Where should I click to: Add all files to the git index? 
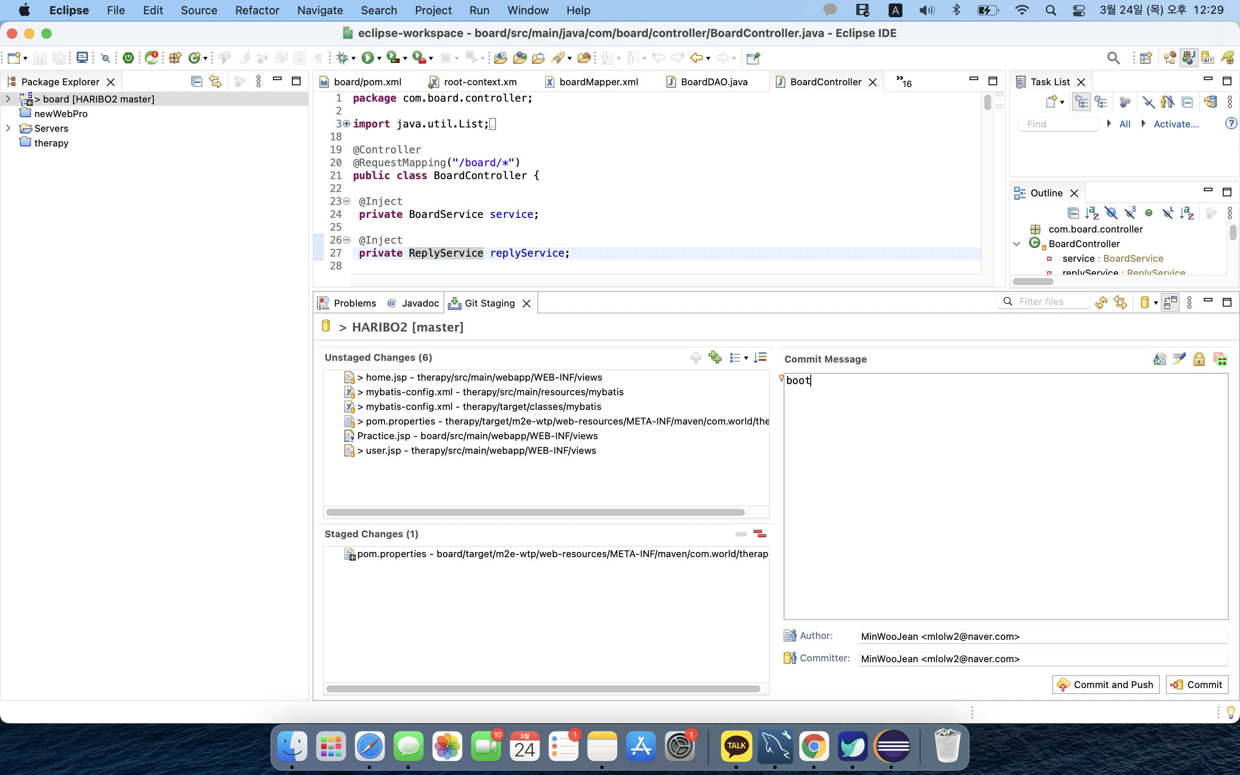(715, 357)
